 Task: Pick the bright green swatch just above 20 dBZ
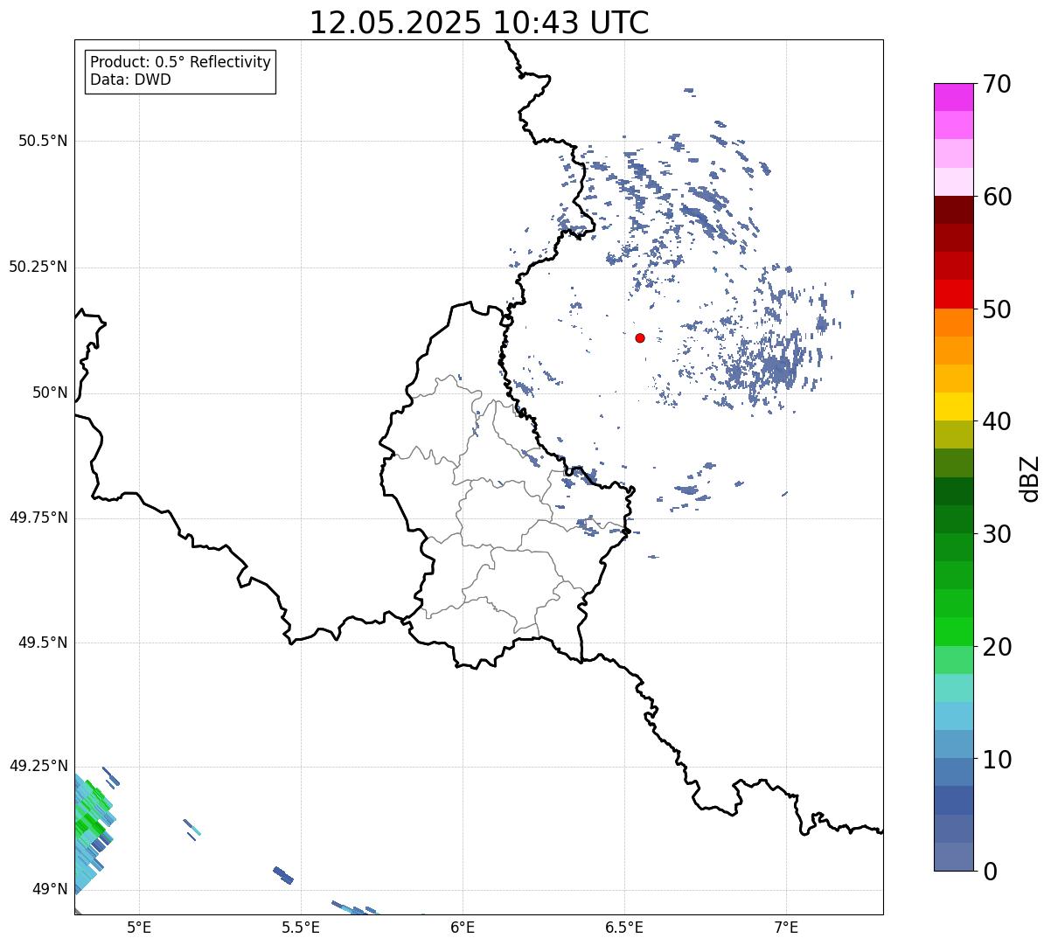[954, 631]
